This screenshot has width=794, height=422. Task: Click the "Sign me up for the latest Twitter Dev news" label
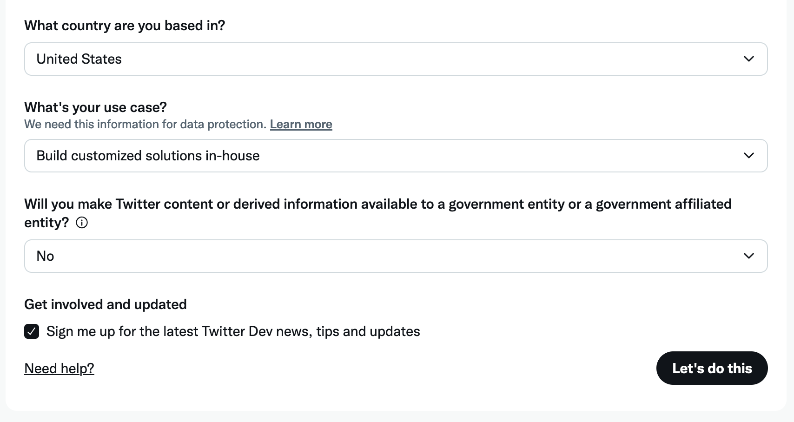[x=233, y=331]
